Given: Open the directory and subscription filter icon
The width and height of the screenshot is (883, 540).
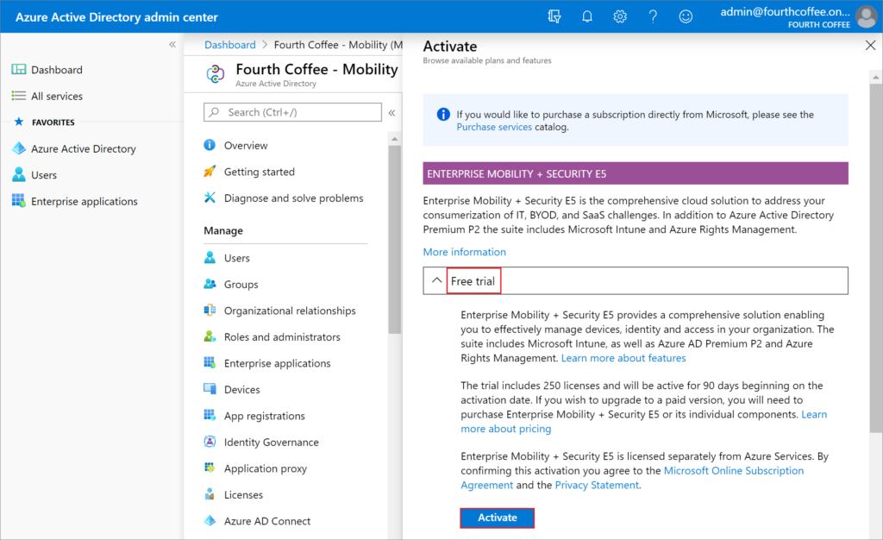Looking at the screenshot, I should pyautogui.click(x=554, y=16).
